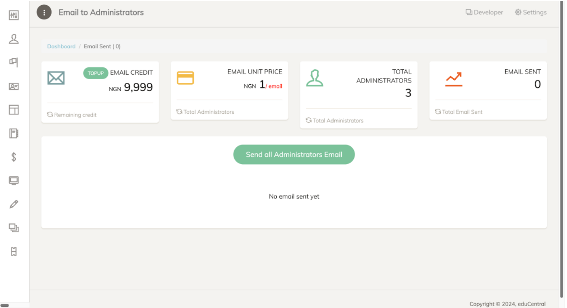The width and height of the screenshot is (567, 308).
Task: Click the pencil edit sidebar icon
Action: pos(14,204)
